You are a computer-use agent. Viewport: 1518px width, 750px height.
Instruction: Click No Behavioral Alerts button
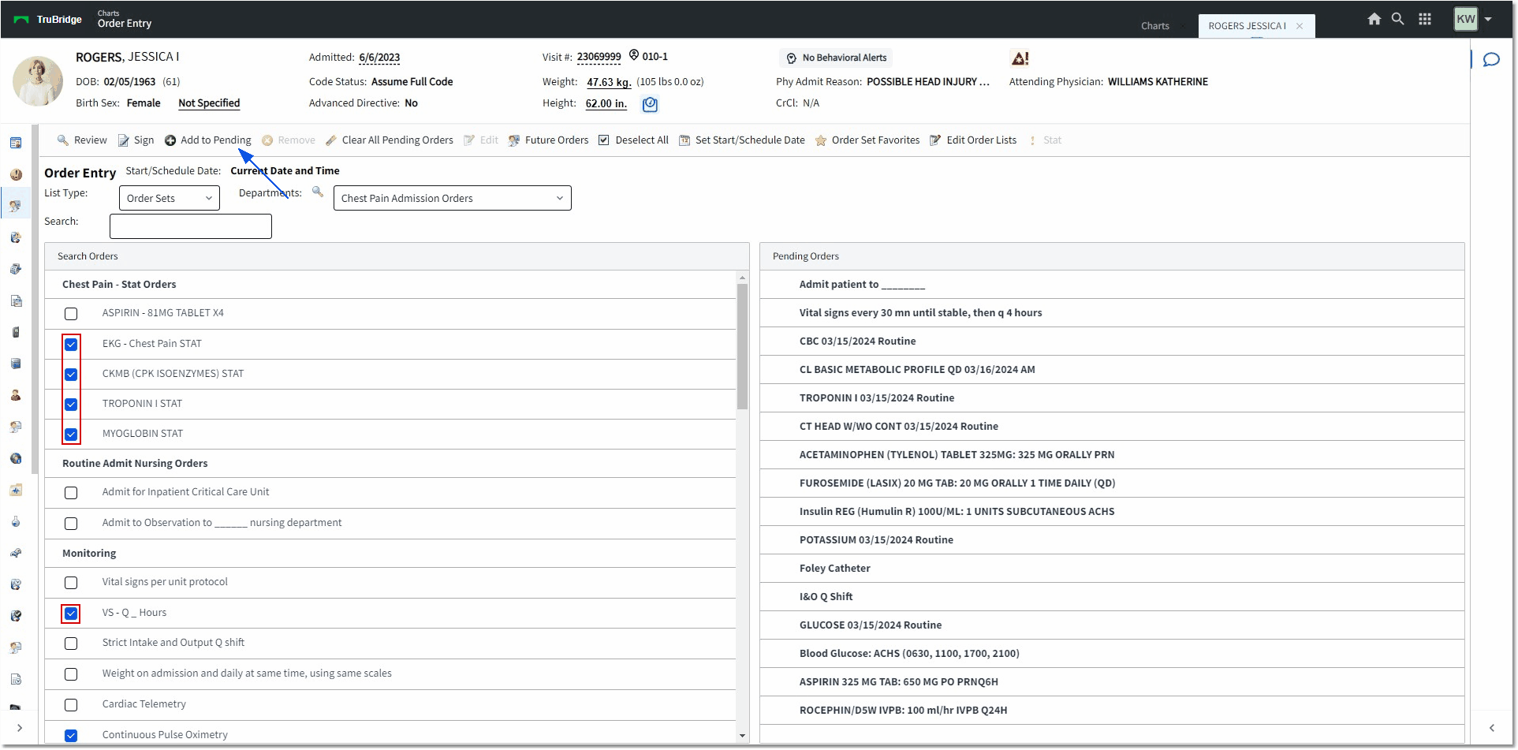pyautogui.click(x=836, y=58)
